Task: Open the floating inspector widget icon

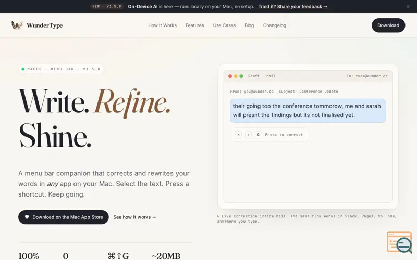Action: [399, 242]
